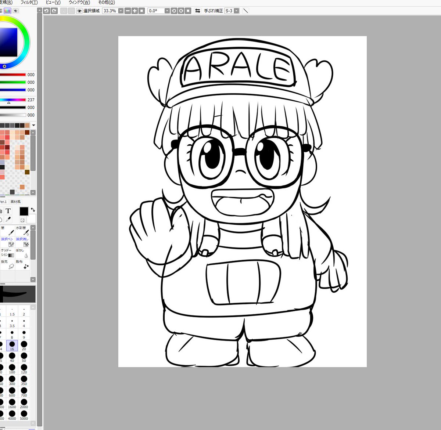Swap foreground and background colors
This screenshot has height=430, width=441.
click(x=33, y=210)
